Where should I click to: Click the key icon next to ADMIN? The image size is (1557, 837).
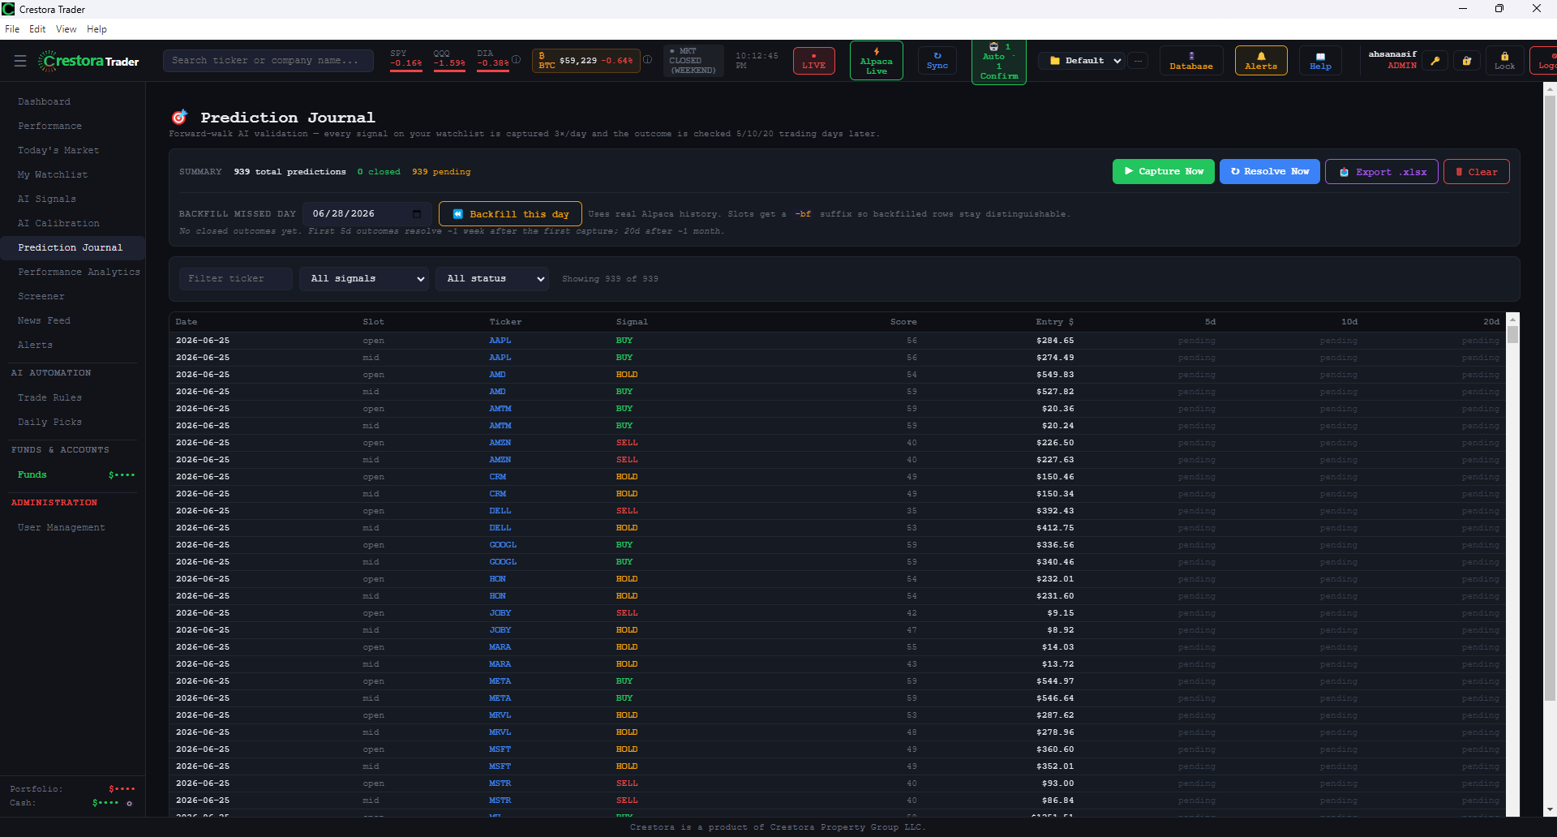click(x=1435, y=61)
